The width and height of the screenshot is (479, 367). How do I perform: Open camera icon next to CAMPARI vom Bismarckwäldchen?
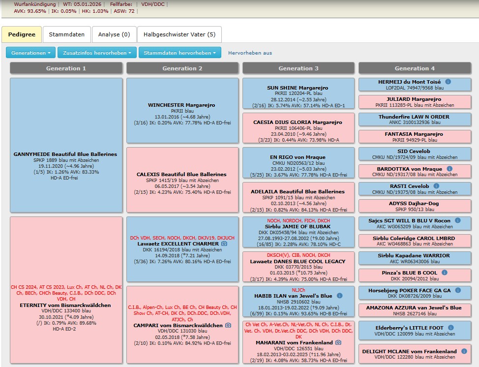pyautogui.click(x=228, y=325)
